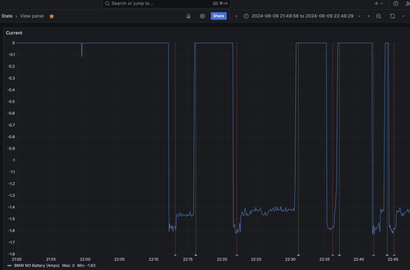Select green annotation marker between 22:35 and 22:40
This screenshot has height=270, width=410.
340,255
